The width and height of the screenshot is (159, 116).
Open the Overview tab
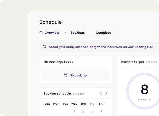click(x=49, y=33)
